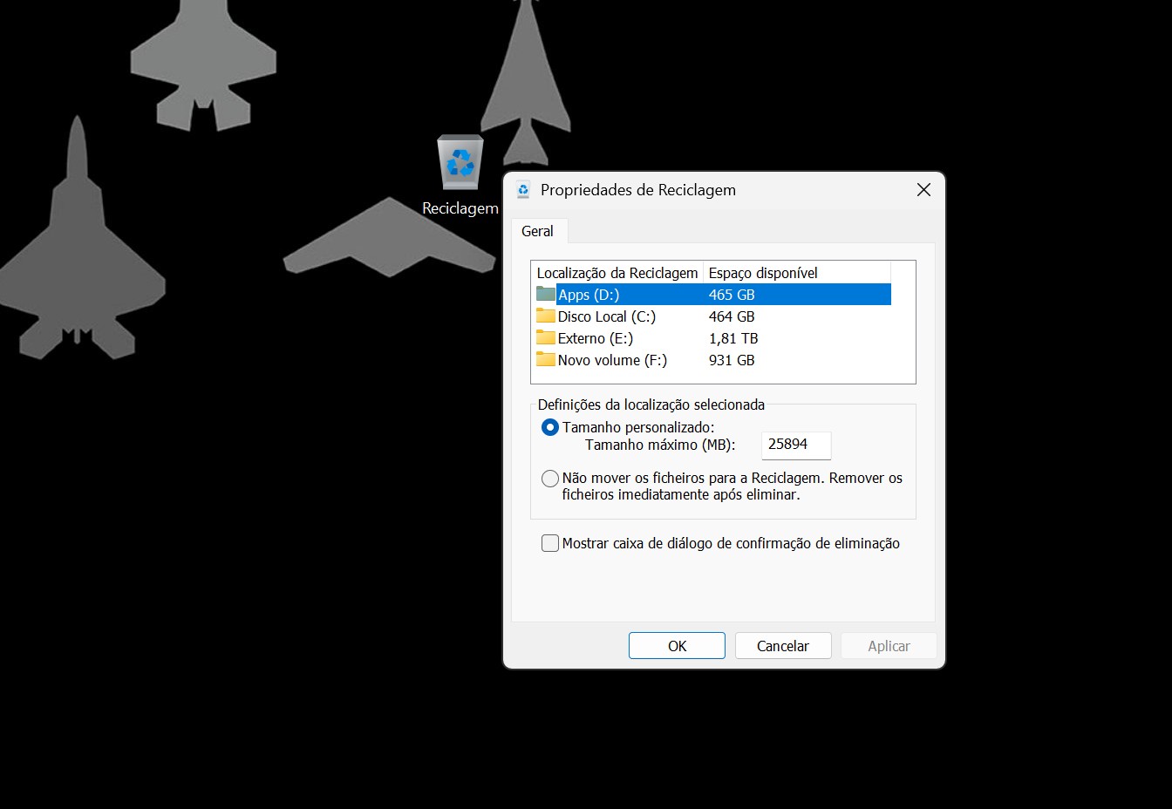The width and height of the screenshot is (1172, 809).
Task: Click the 464 GB size cell
Action: pos(732,316)
